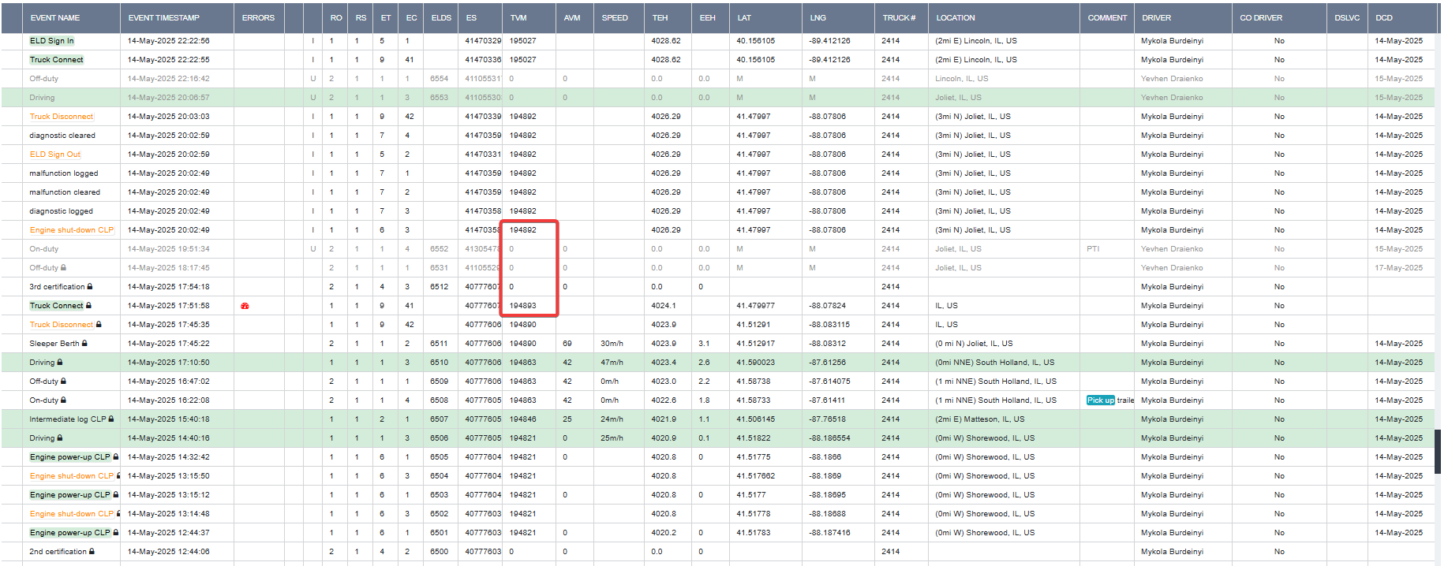Viewport: 1448px width, 566px height.
Task: Open the ELD Sign In event
Action: [x=51, y=41]
